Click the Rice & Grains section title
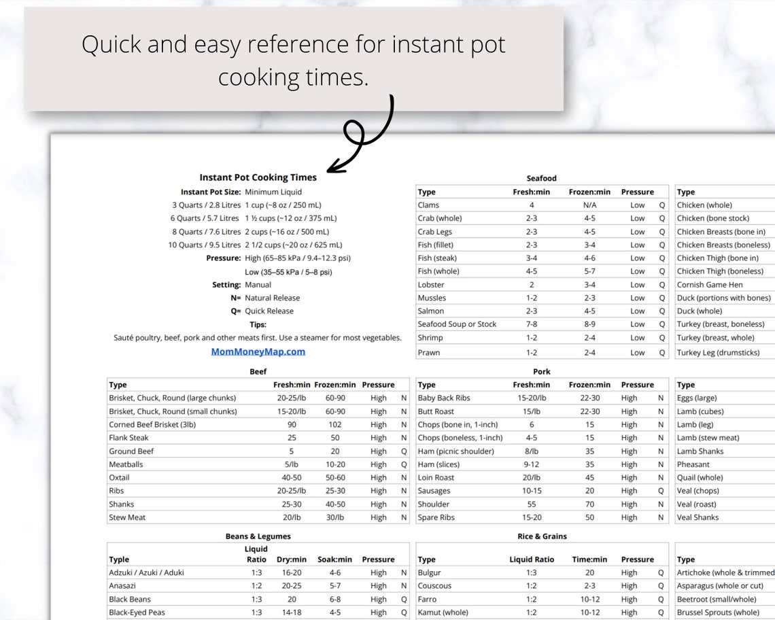 pyautogui.click(x=541, y=536)
